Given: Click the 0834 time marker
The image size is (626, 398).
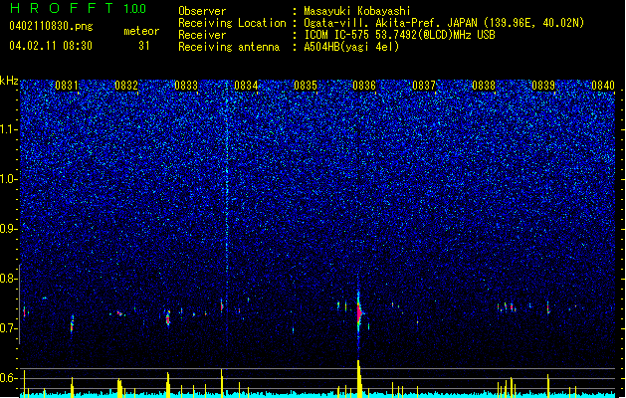Looking at the screenshot, I should pyautogui.click(x=246, y=86).
